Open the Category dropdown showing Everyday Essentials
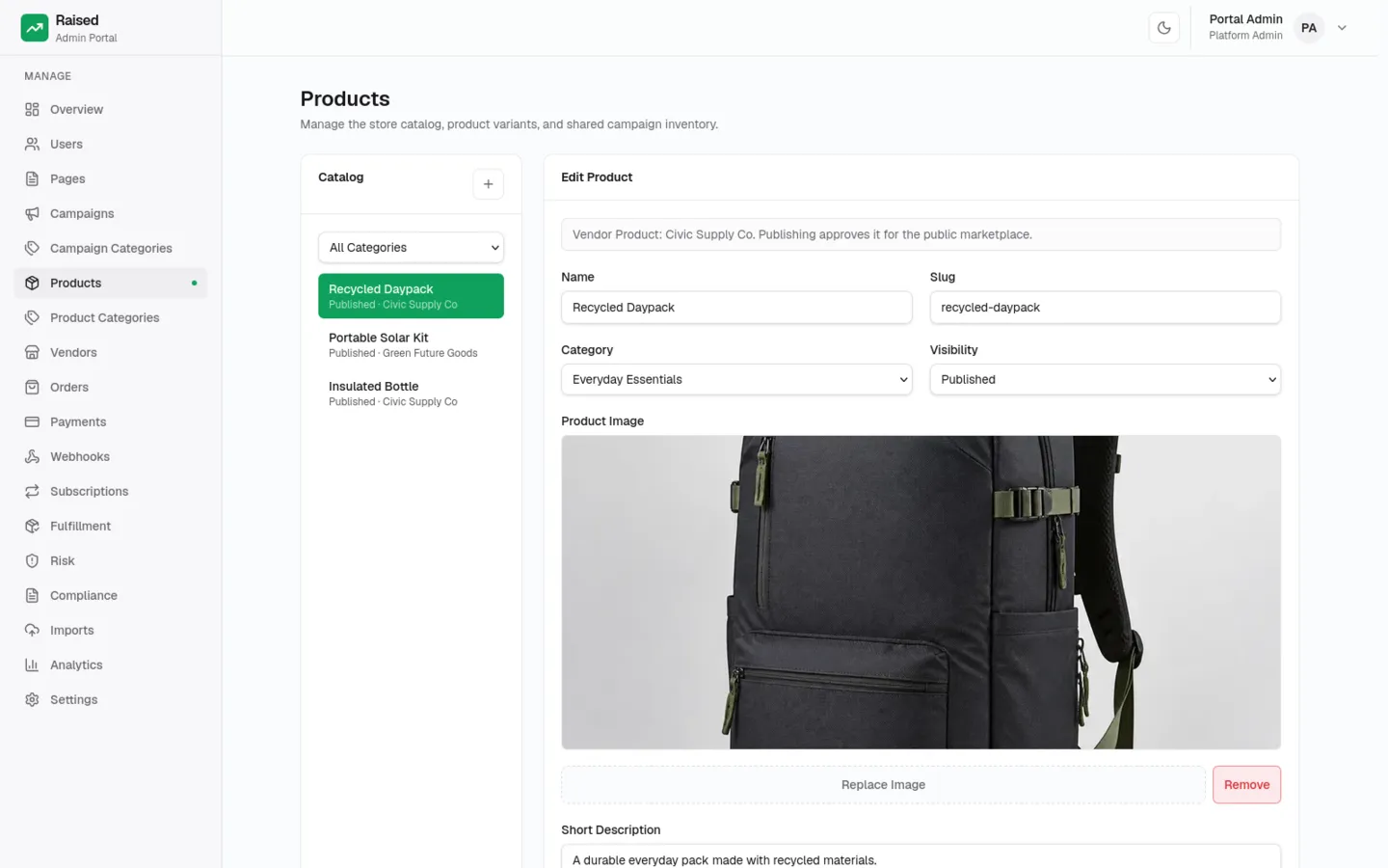 point(736,379)
